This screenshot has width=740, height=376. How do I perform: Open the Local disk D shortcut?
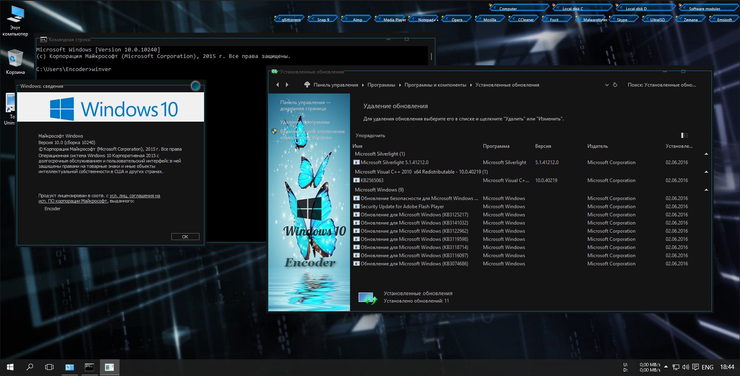645,8
